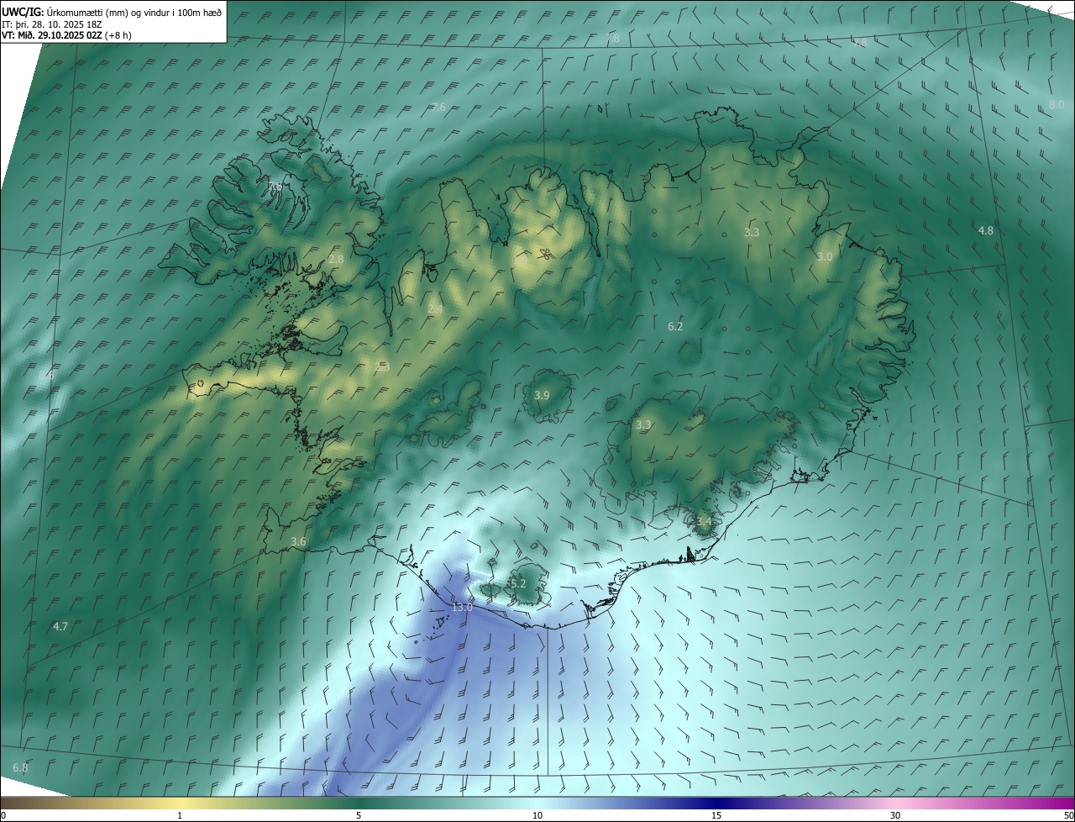Select the 2.4 value label
This screenshot has height=822, width=1075.
tap(435, 309)
